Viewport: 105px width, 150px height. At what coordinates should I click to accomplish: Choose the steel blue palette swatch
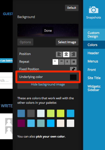click(21, 113)
